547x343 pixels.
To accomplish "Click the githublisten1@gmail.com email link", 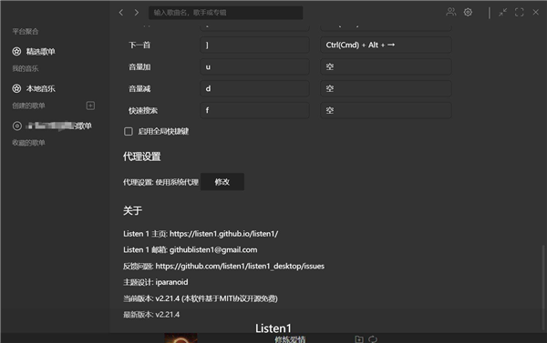I will 213,249.
